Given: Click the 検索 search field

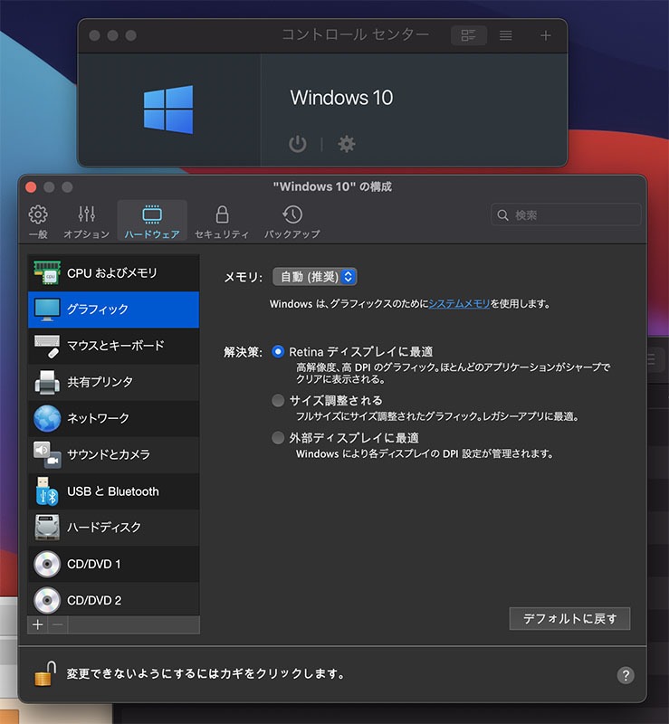Looking at the screenshot, I should pyautogui.click(x=566, y=214).
